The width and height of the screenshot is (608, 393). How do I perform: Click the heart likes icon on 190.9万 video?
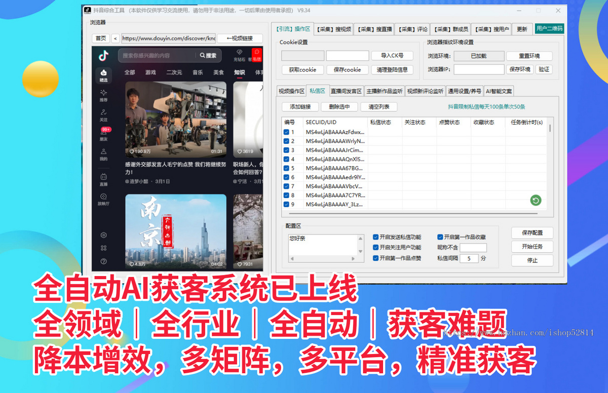(132, 151)
